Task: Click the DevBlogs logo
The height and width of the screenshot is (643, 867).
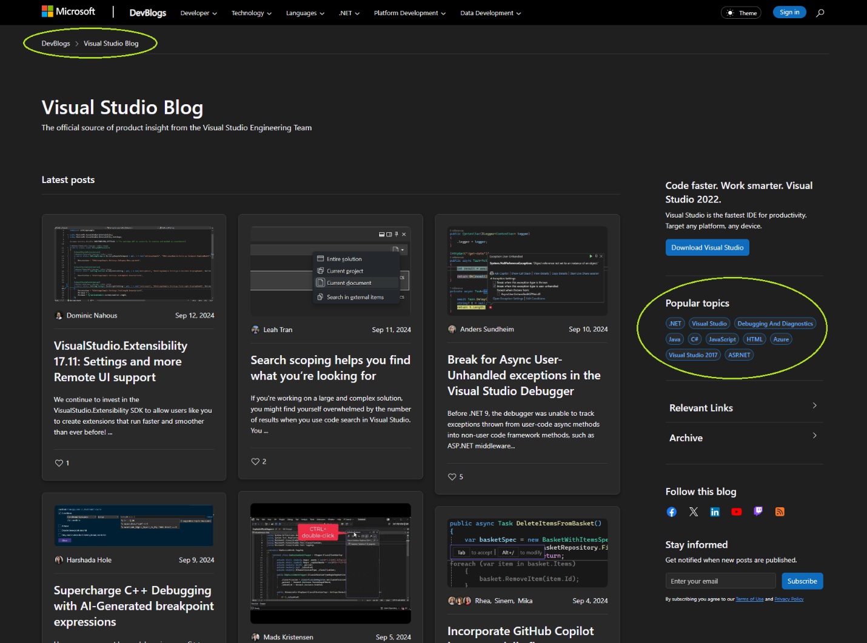Action: (147, 12)
